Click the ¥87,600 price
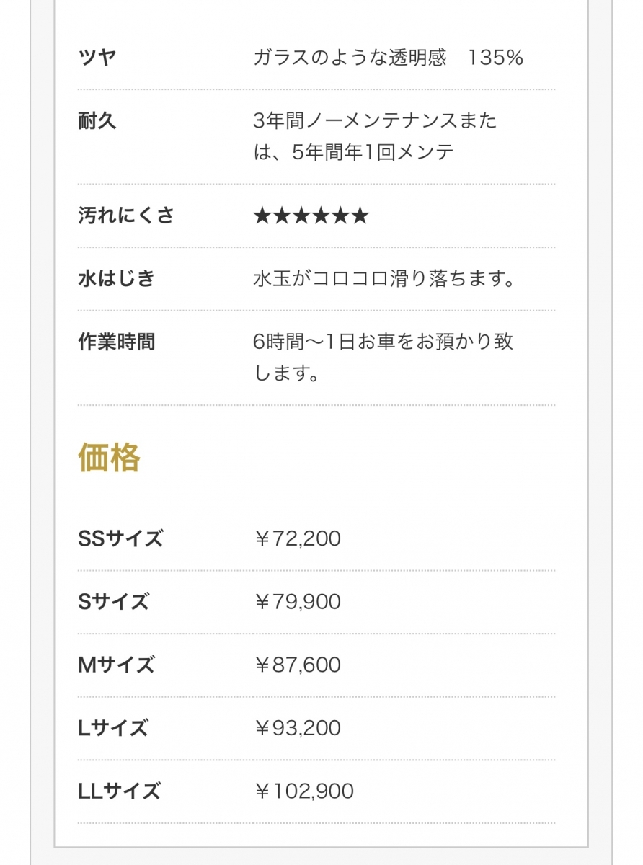 pyautogui.click(x=297, y=665)
